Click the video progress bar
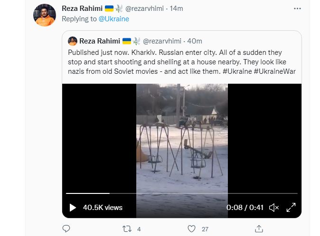320x236 pixels. (181, 193)
